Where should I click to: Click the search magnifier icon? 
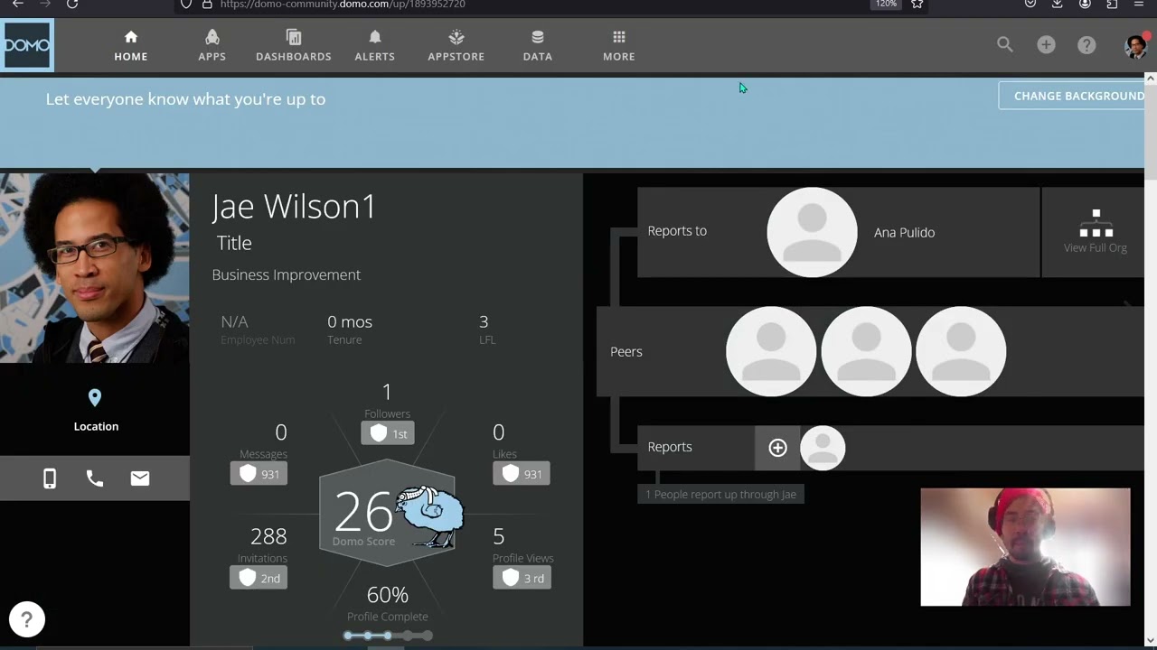1005,44
